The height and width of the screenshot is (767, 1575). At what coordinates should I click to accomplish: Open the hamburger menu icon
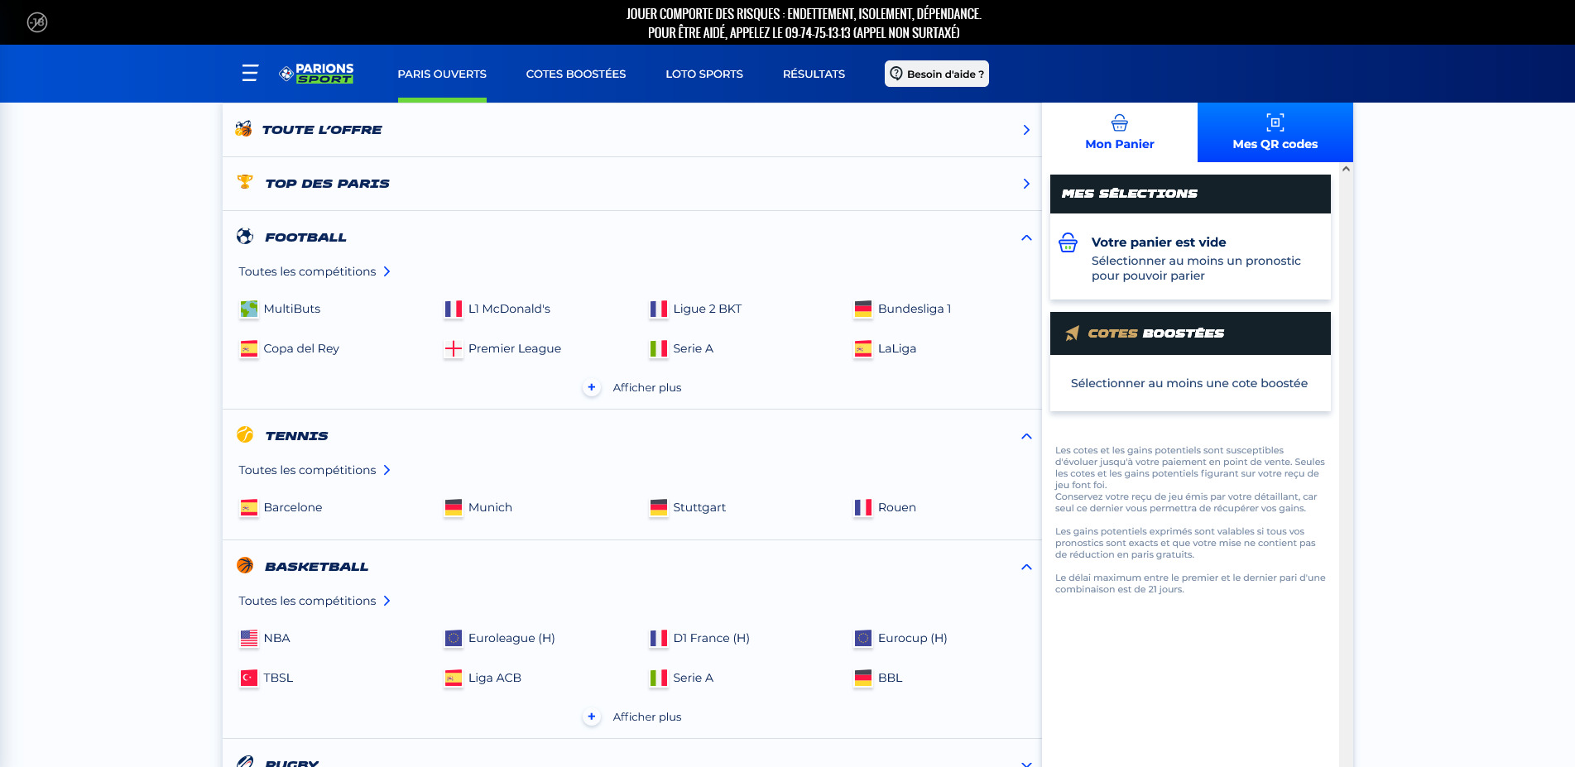pos(250,74)
